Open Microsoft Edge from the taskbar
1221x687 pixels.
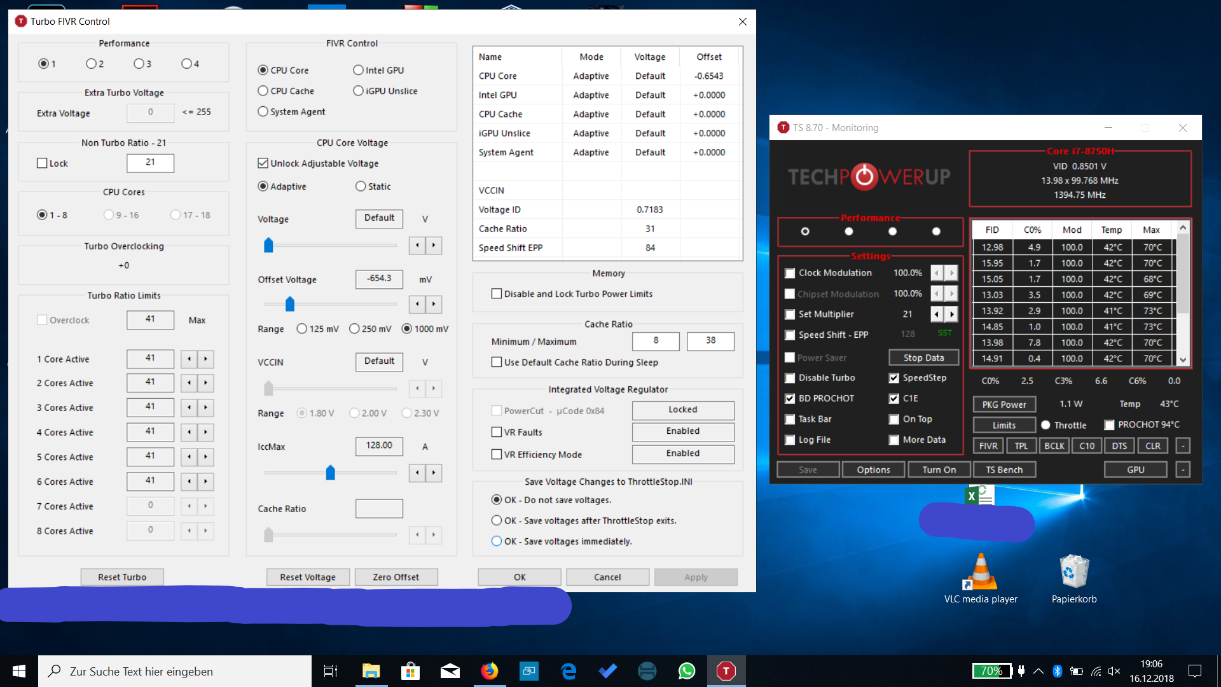coord(569,671)
